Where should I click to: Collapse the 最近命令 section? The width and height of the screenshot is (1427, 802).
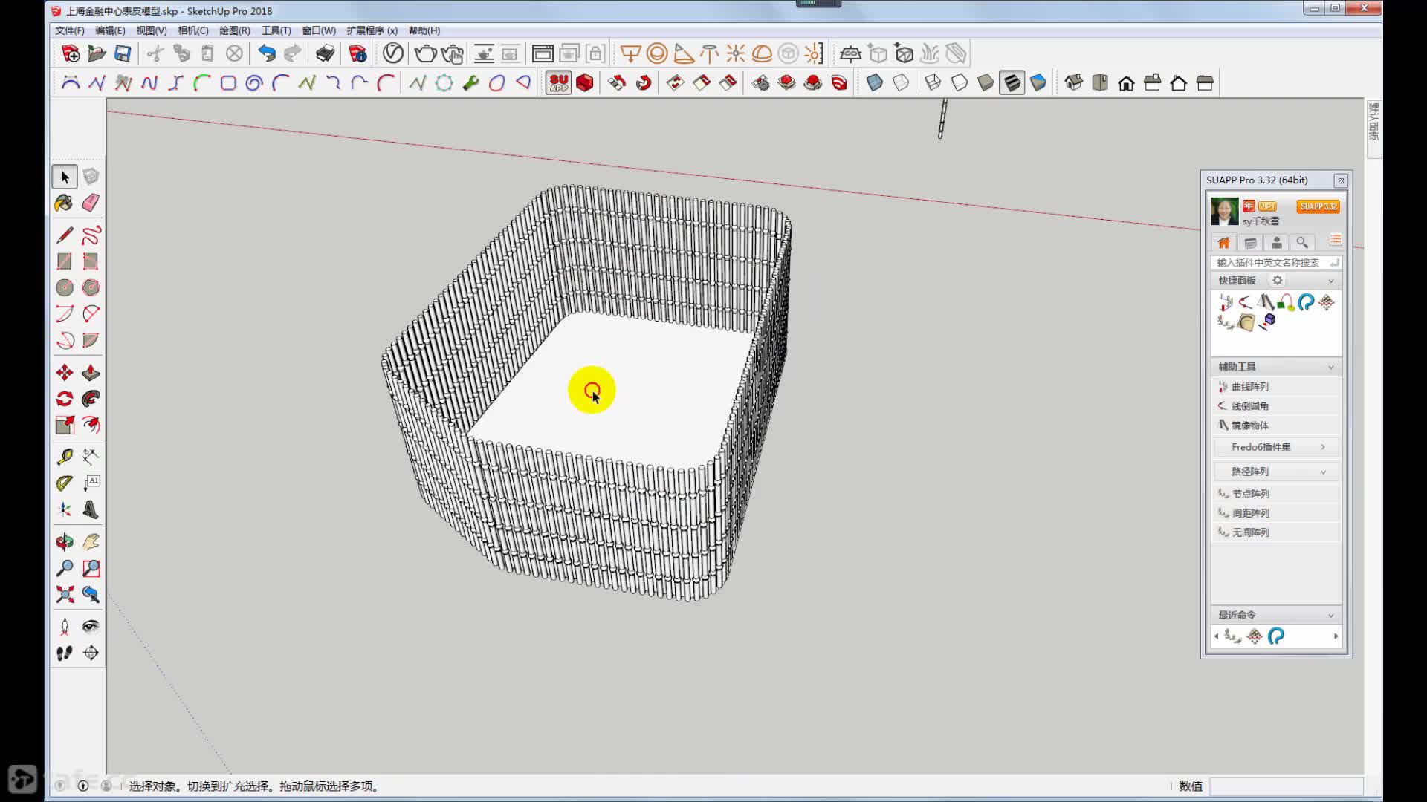coord(1330,615)
